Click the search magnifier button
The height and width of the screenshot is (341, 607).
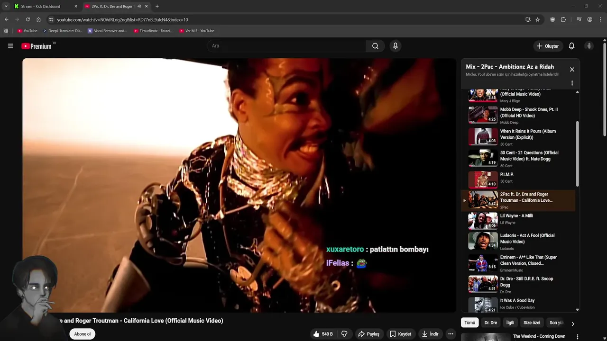point(375,46)
